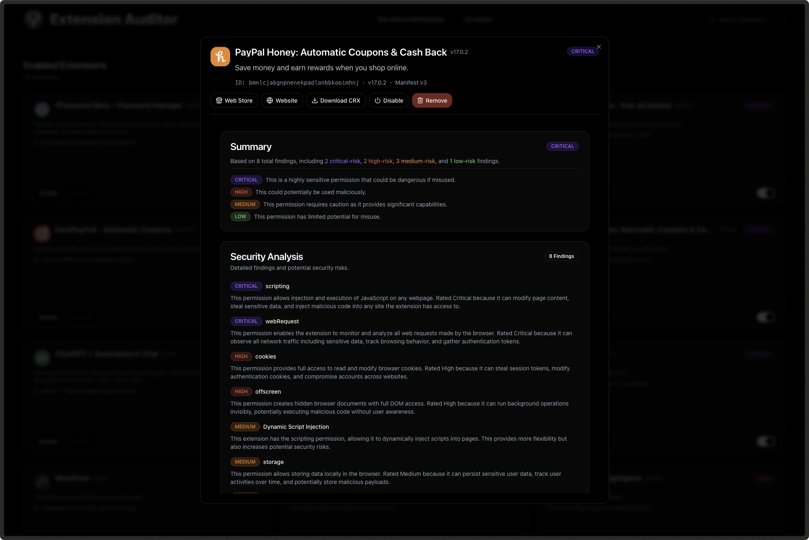
Task: Click the LOW legend badge in Summary
Action: [240, 217]
